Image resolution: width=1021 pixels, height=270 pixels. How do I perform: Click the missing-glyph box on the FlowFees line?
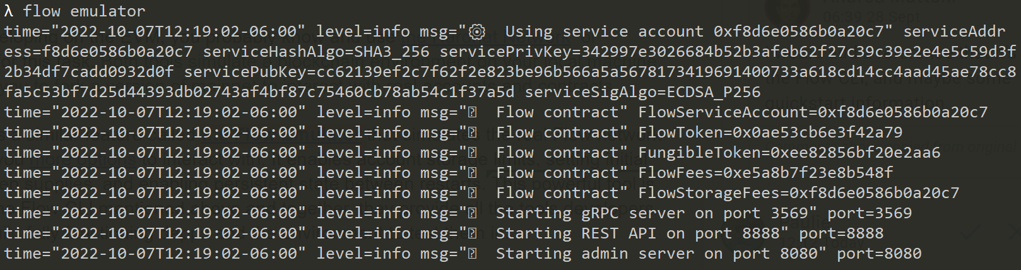(x=472, y=173)
